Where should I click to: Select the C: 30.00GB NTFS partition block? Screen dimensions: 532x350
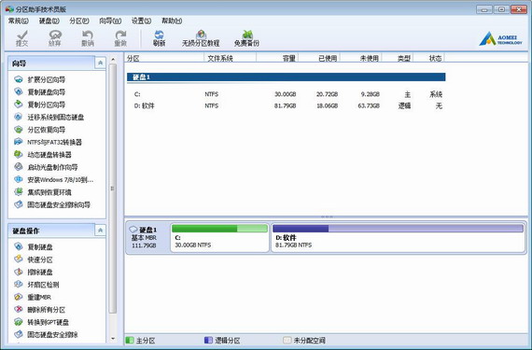219,238
